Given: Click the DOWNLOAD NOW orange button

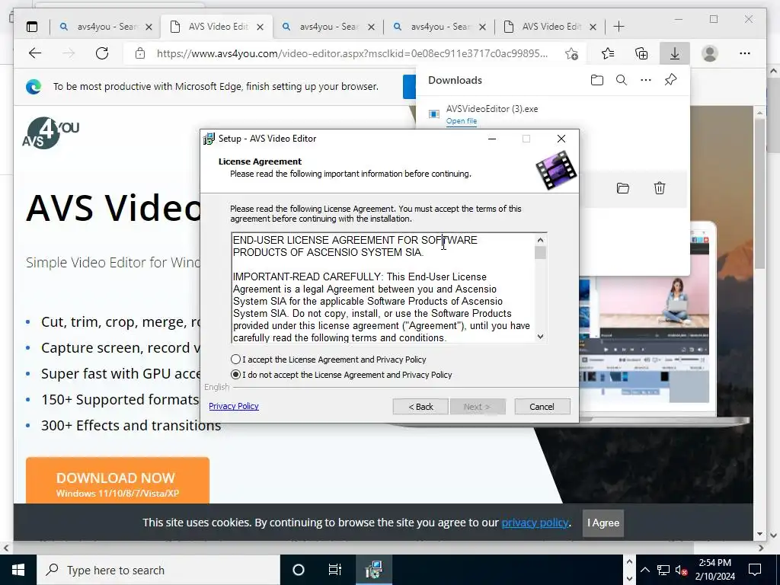Looking at the screenshot, I should pos(117,481).
